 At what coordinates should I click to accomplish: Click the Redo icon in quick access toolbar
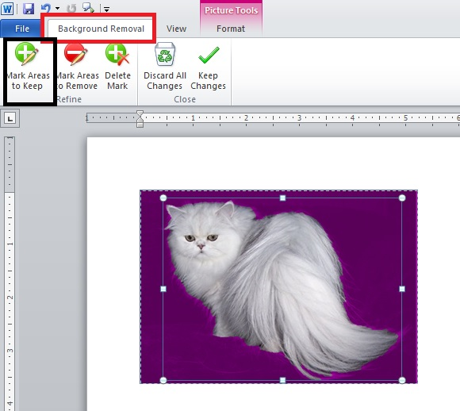pyautogui.click(x=71, y=9)
